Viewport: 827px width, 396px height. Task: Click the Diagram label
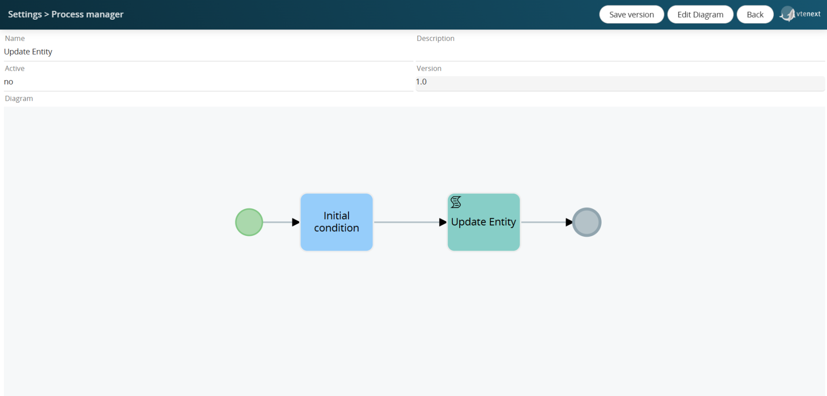(19, 98)
